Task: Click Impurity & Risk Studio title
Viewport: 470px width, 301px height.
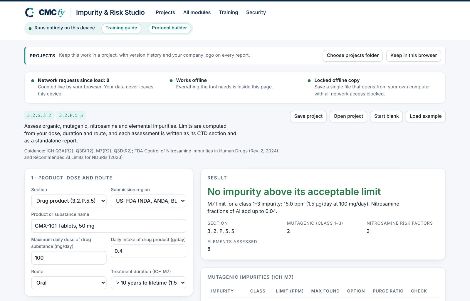Action: pyautogui.click(x=110, y=12)
